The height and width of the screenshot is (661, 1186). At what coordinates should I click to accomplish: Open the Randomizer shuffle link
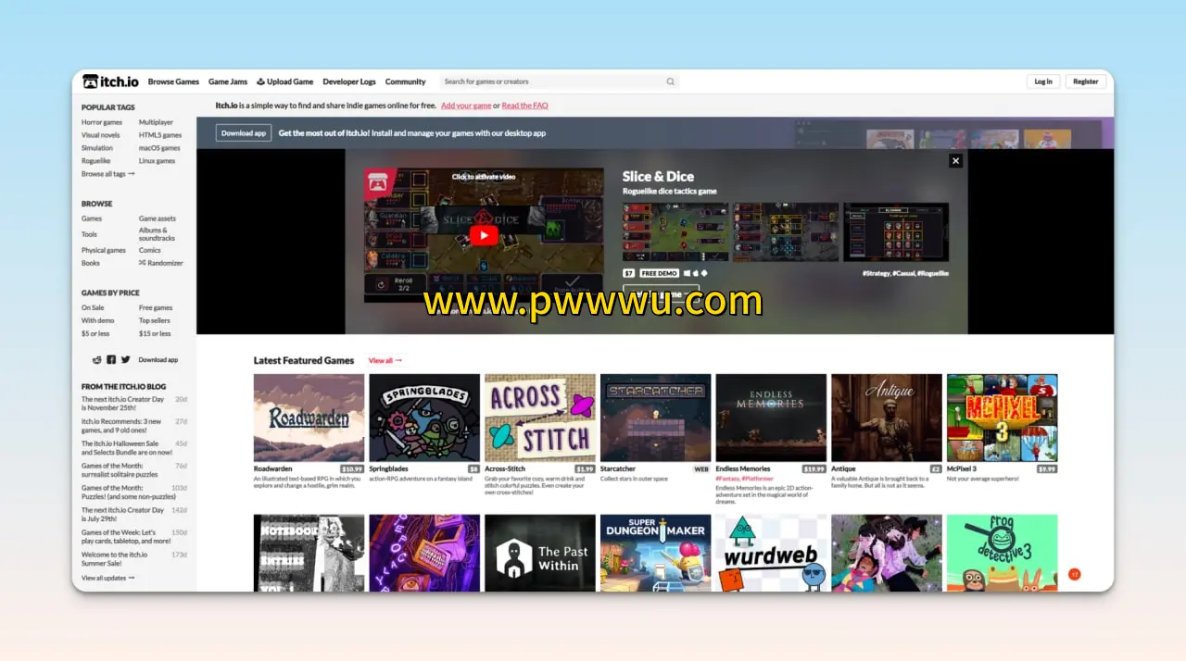[161, 263]
